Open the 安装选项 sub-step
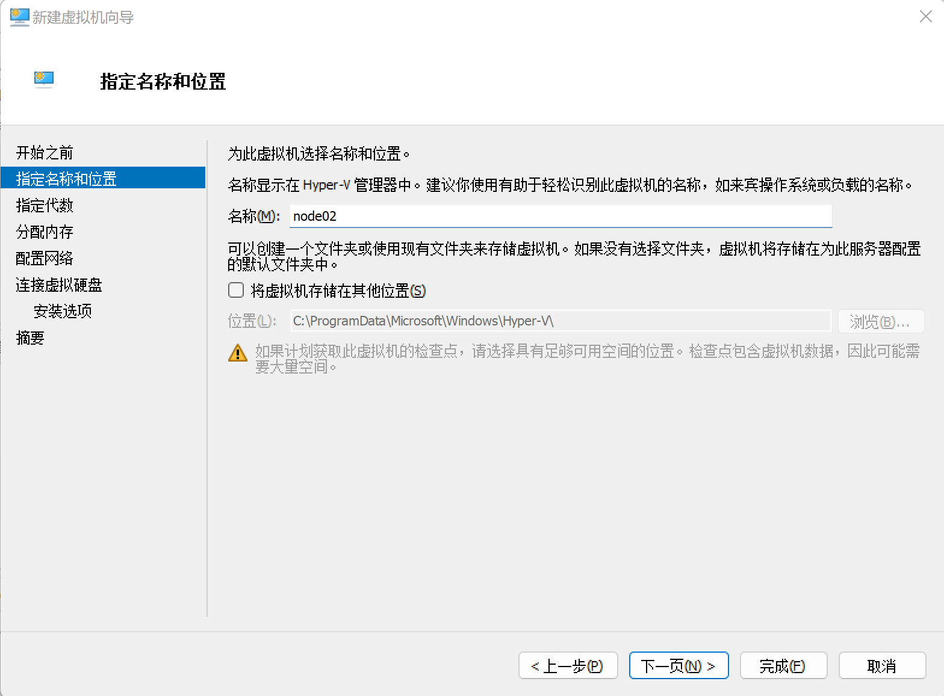The width and height of the screenshot is (944, 696). [63, 312]
